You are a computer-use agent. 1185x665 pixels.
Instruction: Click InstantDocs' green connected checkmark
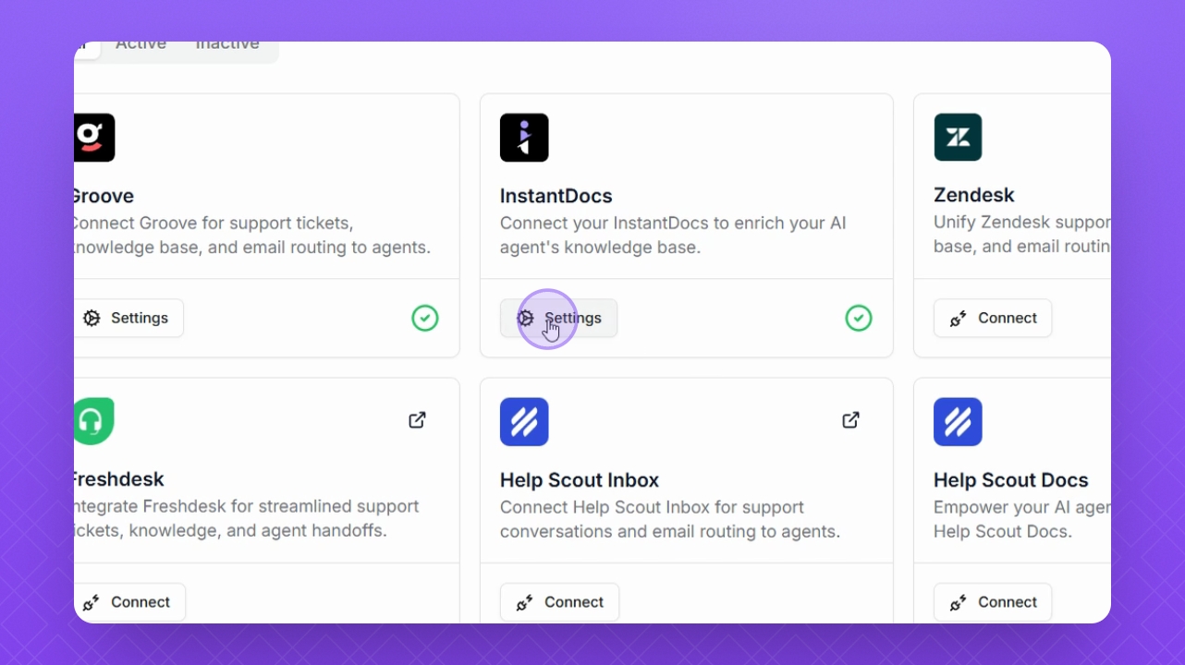tap(858, 319)
